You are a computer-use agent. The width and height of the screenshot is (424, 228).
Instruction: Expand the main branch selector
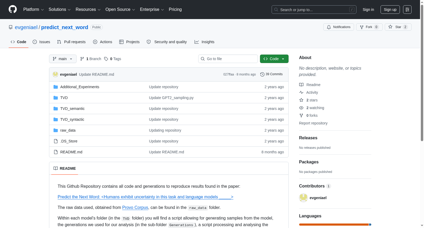click(x=63, y=59)
